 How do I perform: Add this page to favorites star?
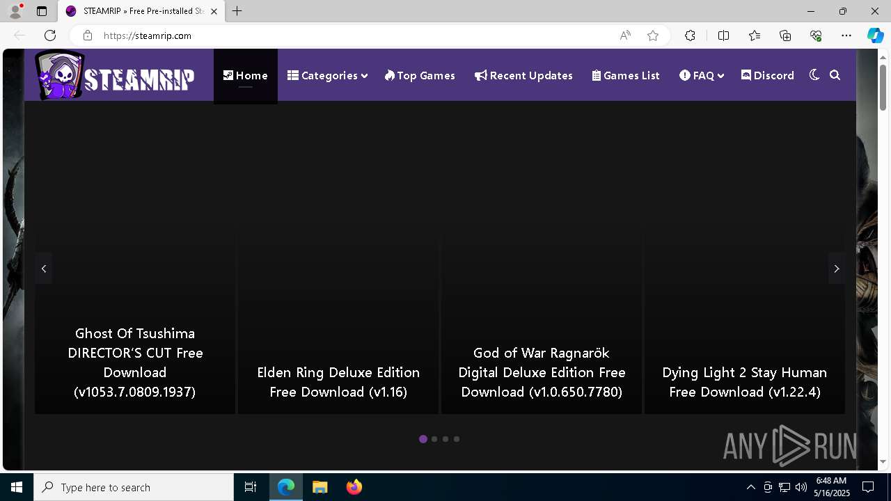point(653,35)
